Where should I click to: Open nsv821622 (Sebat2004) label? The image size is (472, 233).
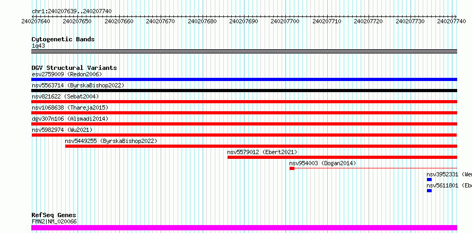(x=65, y=96)
